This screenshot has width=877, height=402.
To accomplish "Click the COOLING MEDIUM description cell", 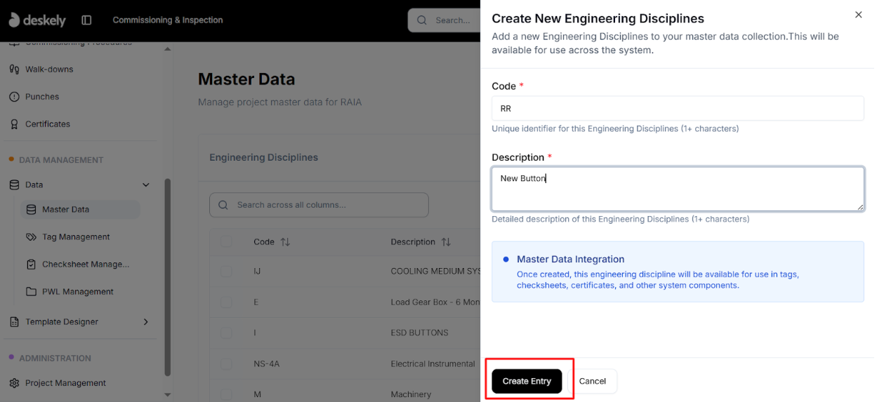I will (435, 272).
